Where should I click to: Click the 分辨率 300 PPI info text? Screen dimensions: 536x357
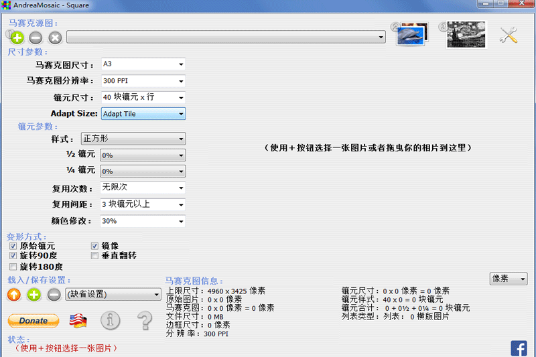[x=197, y=334]
